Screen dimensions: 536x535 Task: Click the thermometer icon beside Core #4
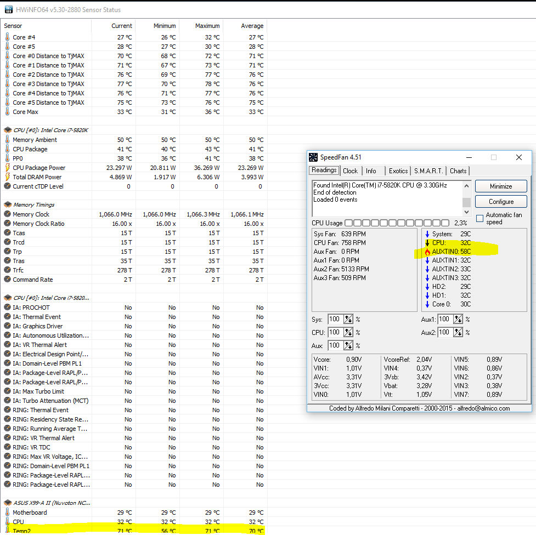(x=8, y=37)
